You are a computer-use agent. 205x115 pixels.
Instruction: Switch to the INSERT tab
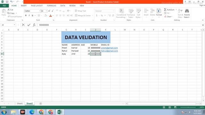(x=24, y=6)
